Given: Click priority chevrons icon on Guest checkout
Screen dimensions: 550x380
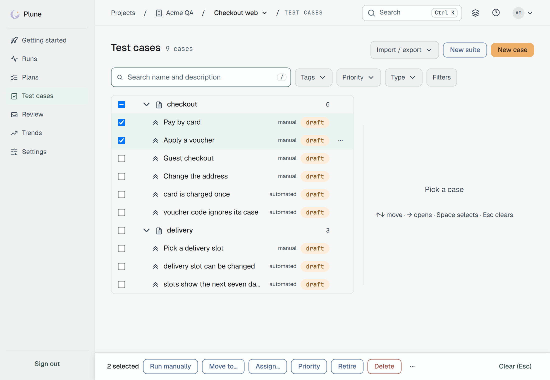Looking at the screenshot, I should [x=155, y=158].
